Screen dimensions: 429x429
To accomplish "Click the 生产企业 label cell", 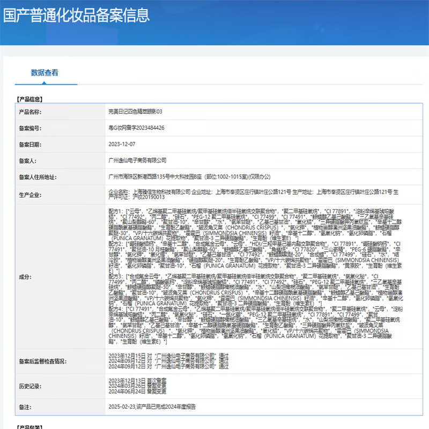I will pos(30,195).
